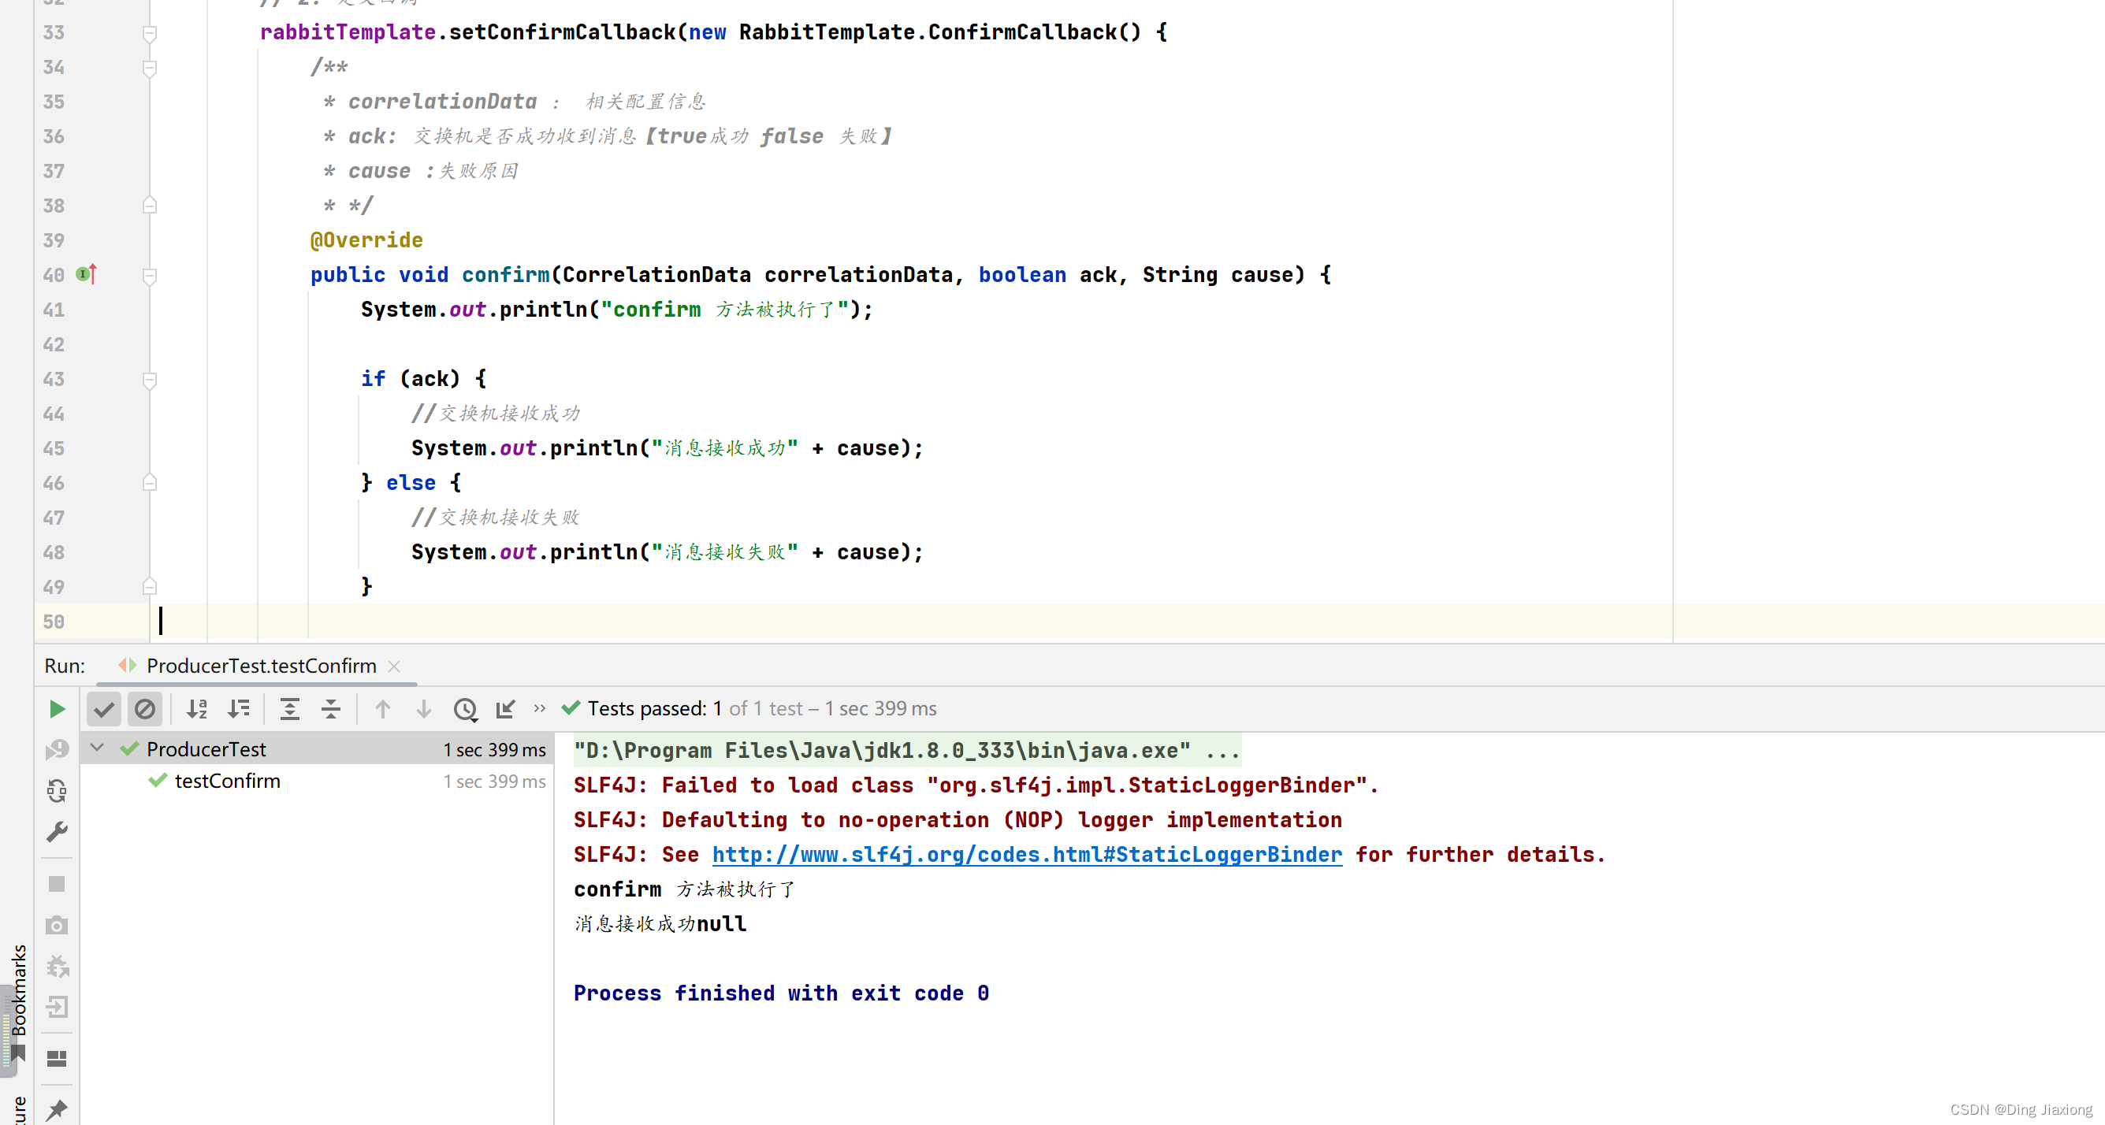Click the java.exe command line in console

click(x=906, y=750)
